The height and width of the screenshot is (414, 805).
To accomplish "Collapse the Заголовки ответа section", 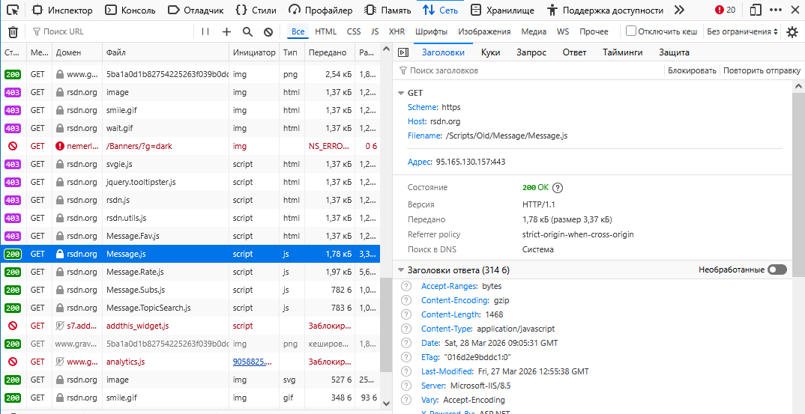I will point(400,270).
